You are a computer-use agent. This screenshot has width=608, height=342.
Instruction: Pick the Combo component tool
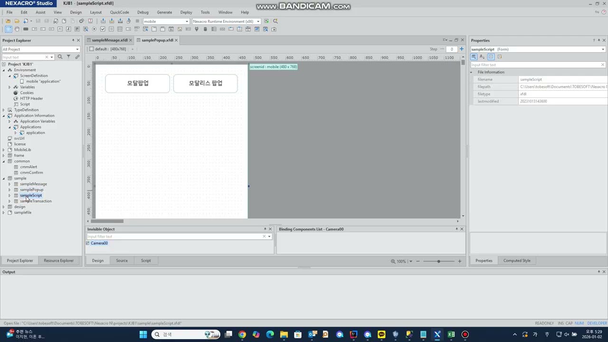[34, 29]
